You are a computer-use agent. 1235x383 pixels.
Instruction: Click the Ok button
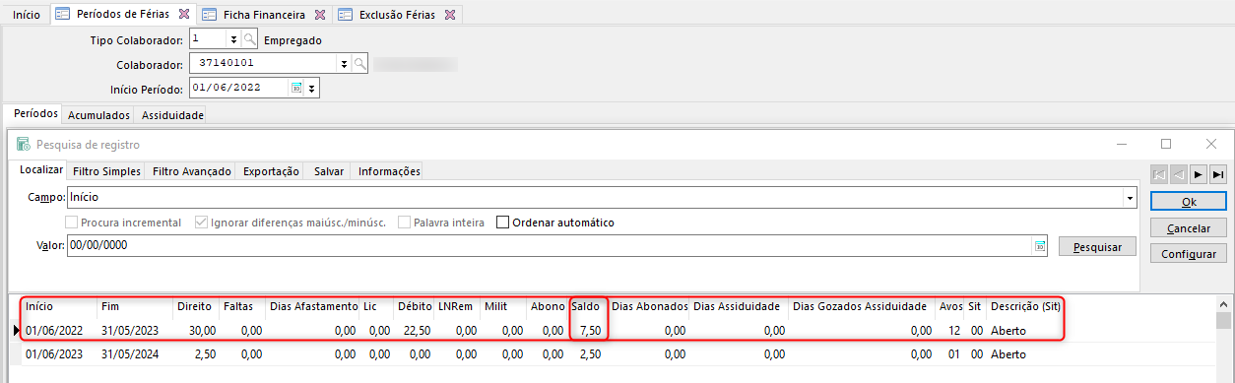[x=1189, y=202]
